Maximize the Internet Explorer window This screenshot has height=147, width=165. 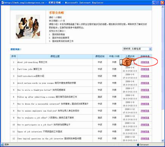point(158,3)
